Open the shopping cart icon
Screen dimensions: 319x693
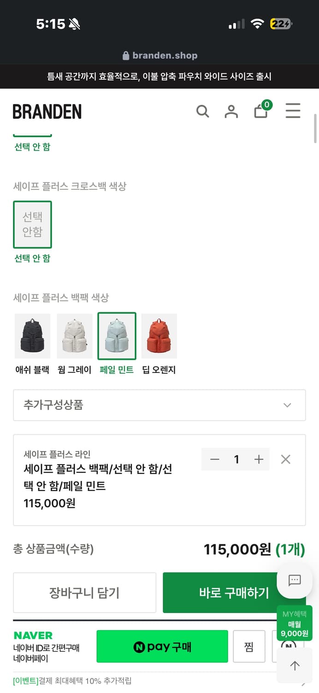pos(261,111)
